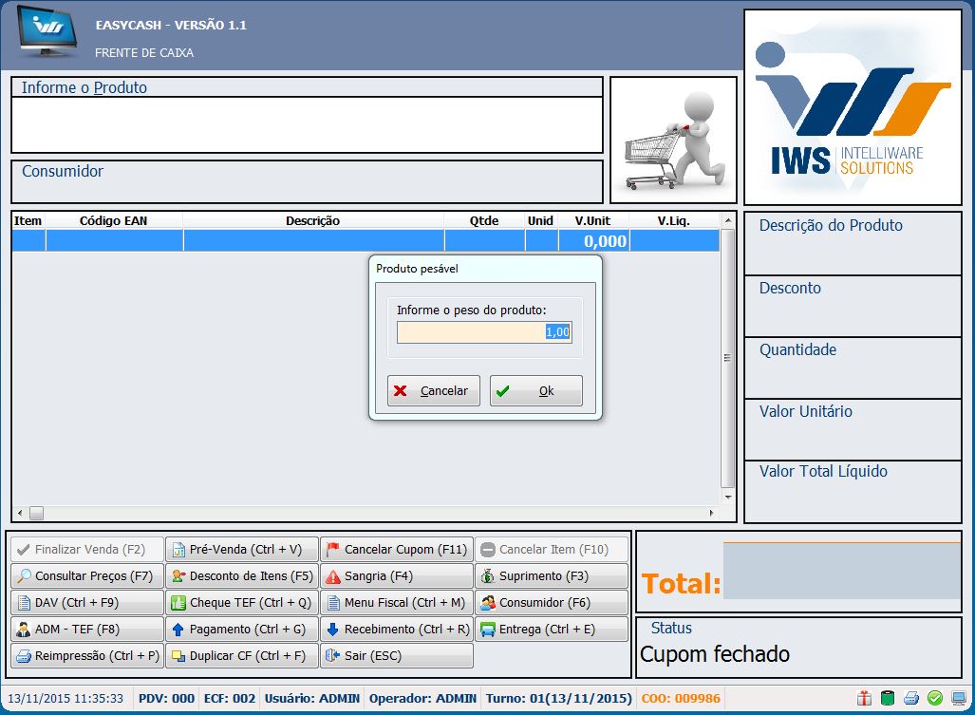
Task: Click the down arrow of vertical scrollbar
Action: click(728, 497)
